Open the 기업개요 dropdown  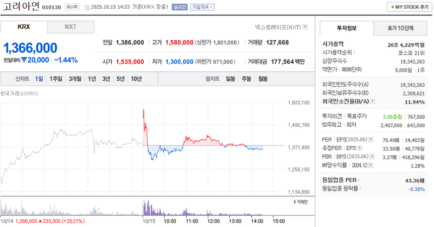click(x=201, y=7)
